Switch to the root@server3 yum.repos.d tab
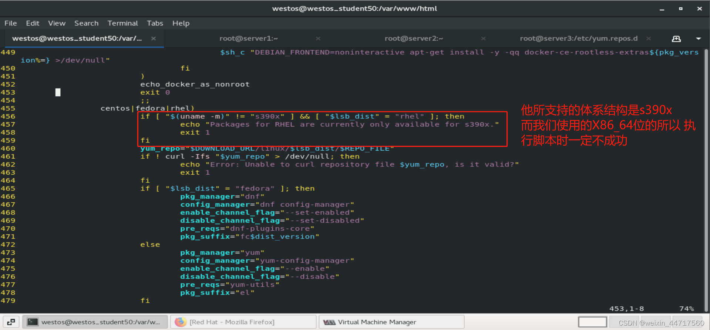This screenshot has height=330, width=710. pyautogui.click(x=579, y=38)
